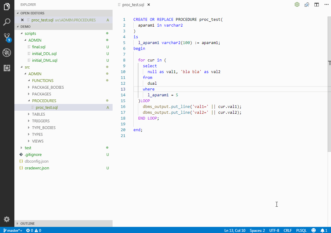Open the Extensions view in activity bar
The height and width of the screenshot is (233, 331).
tap(7, 68)
